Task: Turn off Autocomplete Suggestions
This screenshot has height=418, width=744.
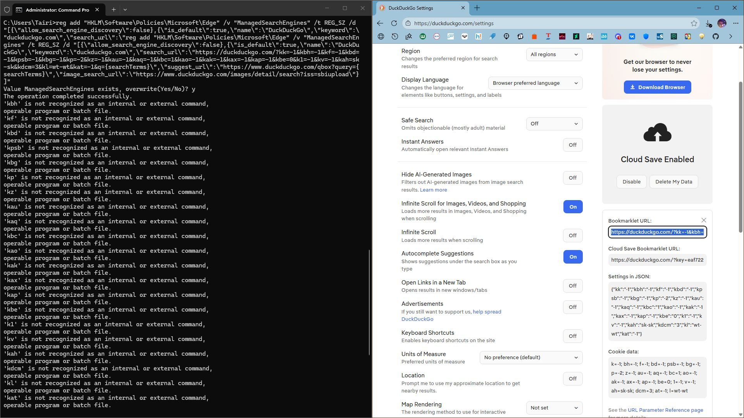Action: click(573, 257)
